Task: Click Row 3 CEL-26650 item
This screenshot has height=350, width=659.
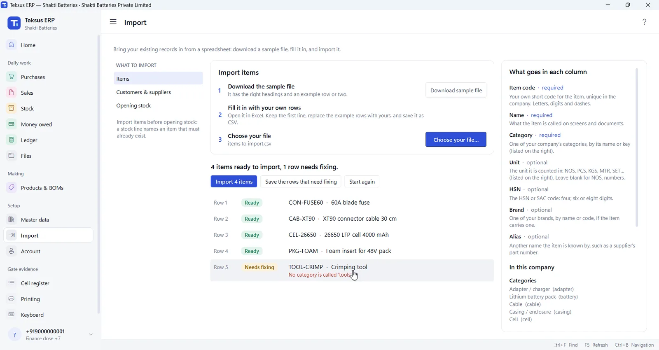Action: click(x=352, y=235)
